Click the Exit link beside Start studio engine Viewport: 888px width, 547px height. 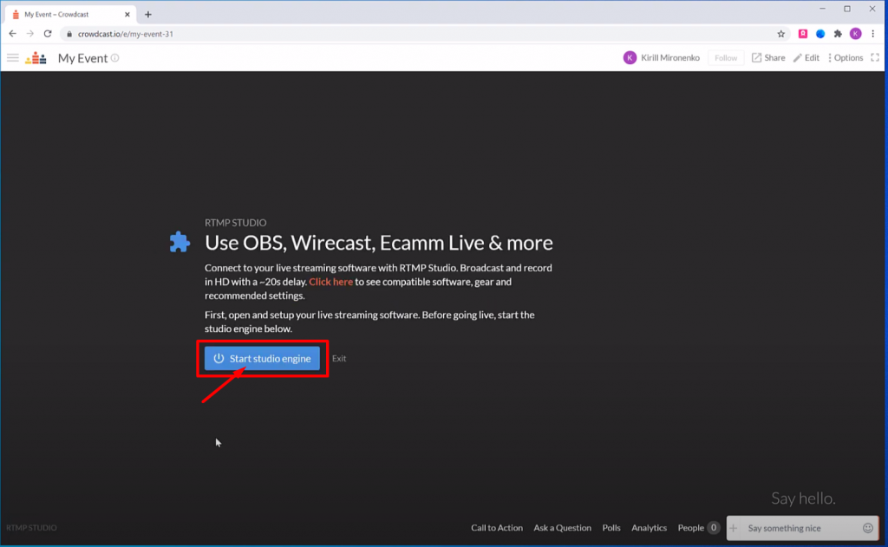(339, 358)
